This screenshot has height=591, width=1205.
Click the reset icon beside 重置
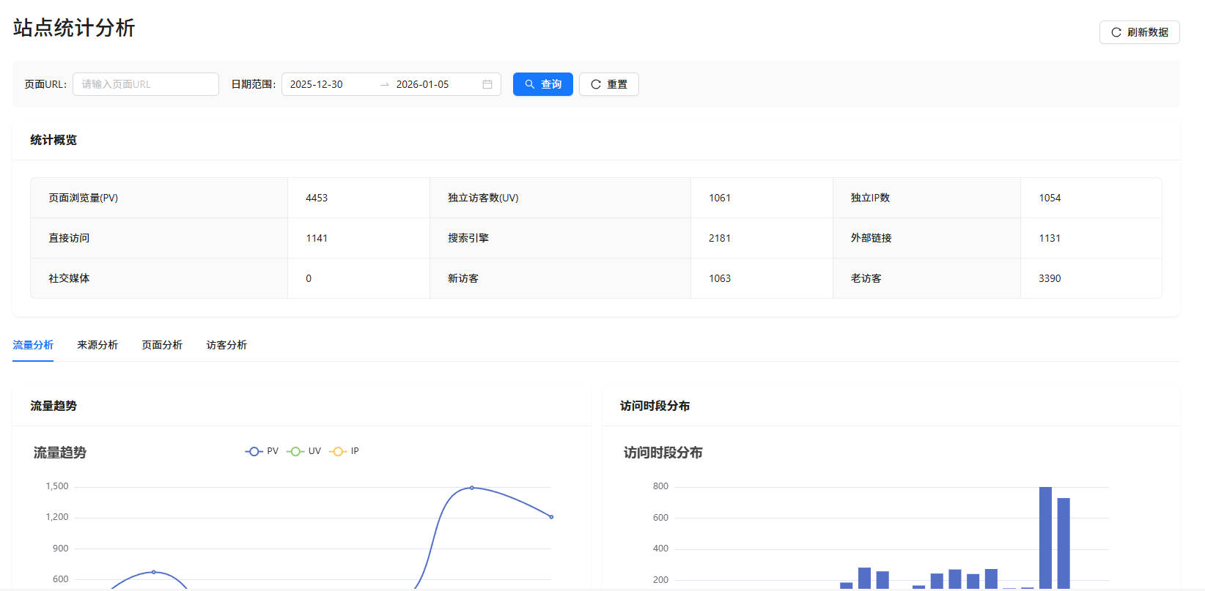pyautogui.click(x=596, y=84)
